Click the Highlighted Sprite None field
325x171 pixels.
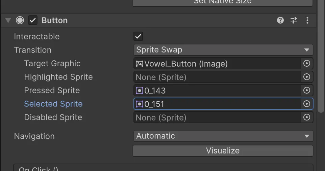pyautogui.click(x=216, y=77)
